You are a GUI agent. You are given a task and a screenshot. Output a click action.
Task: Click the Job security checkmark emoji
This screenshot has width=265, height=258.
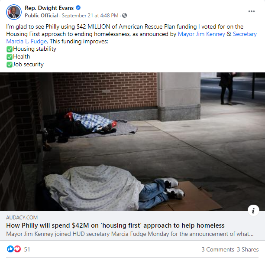[x=10, y=65]
